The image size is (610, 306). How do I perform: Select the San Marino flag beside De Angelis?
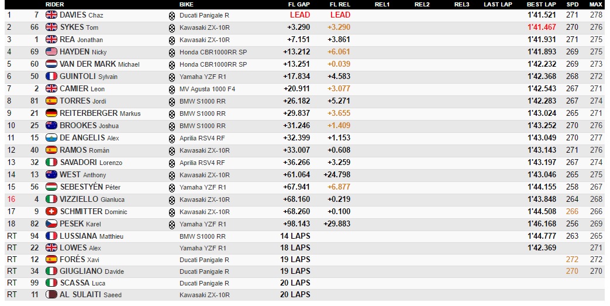(51, 138)
